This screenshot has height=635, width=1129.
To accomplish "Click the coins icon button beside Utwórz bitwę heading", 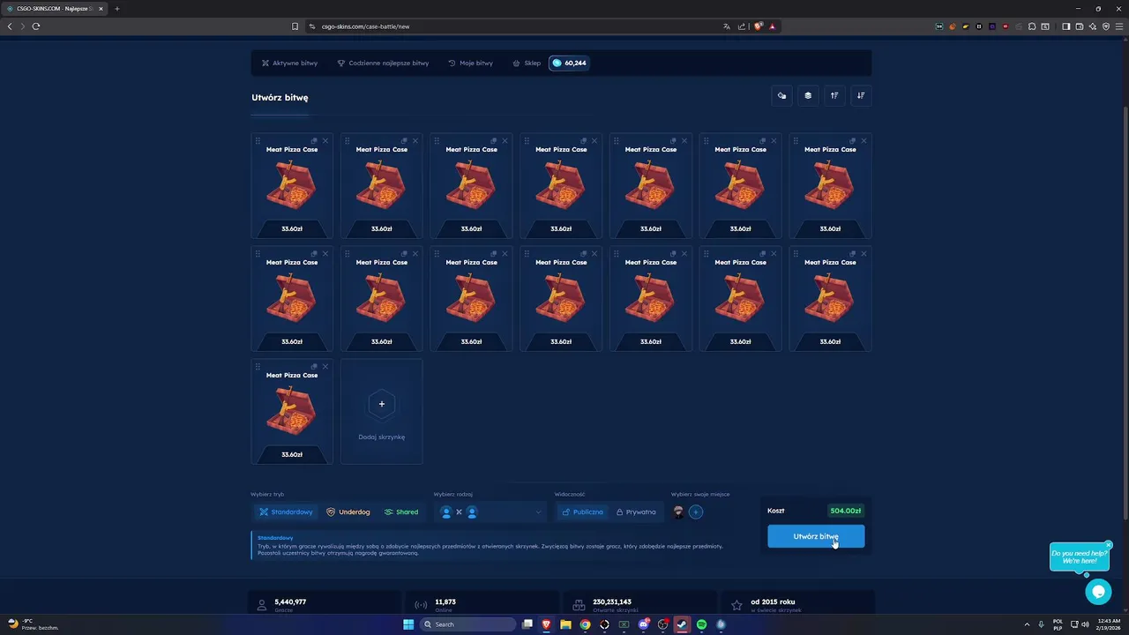I will 781,95.
